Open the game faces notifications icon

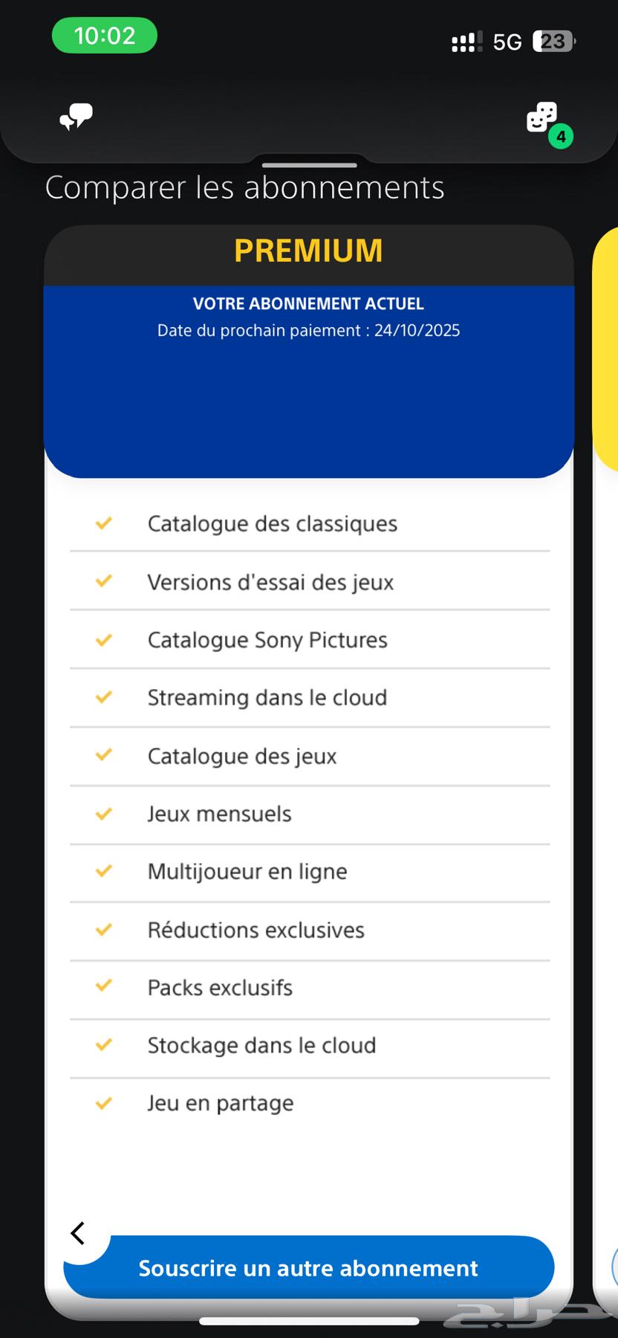point(542,117)
